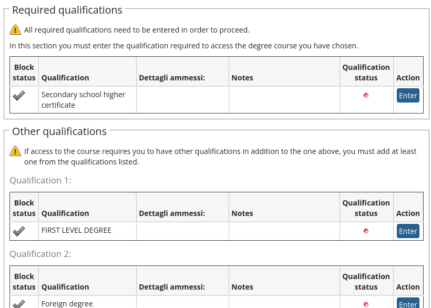431x308 pixels.
Task: Click the red status dot for Foreign degree
Action: pos(366,304)
